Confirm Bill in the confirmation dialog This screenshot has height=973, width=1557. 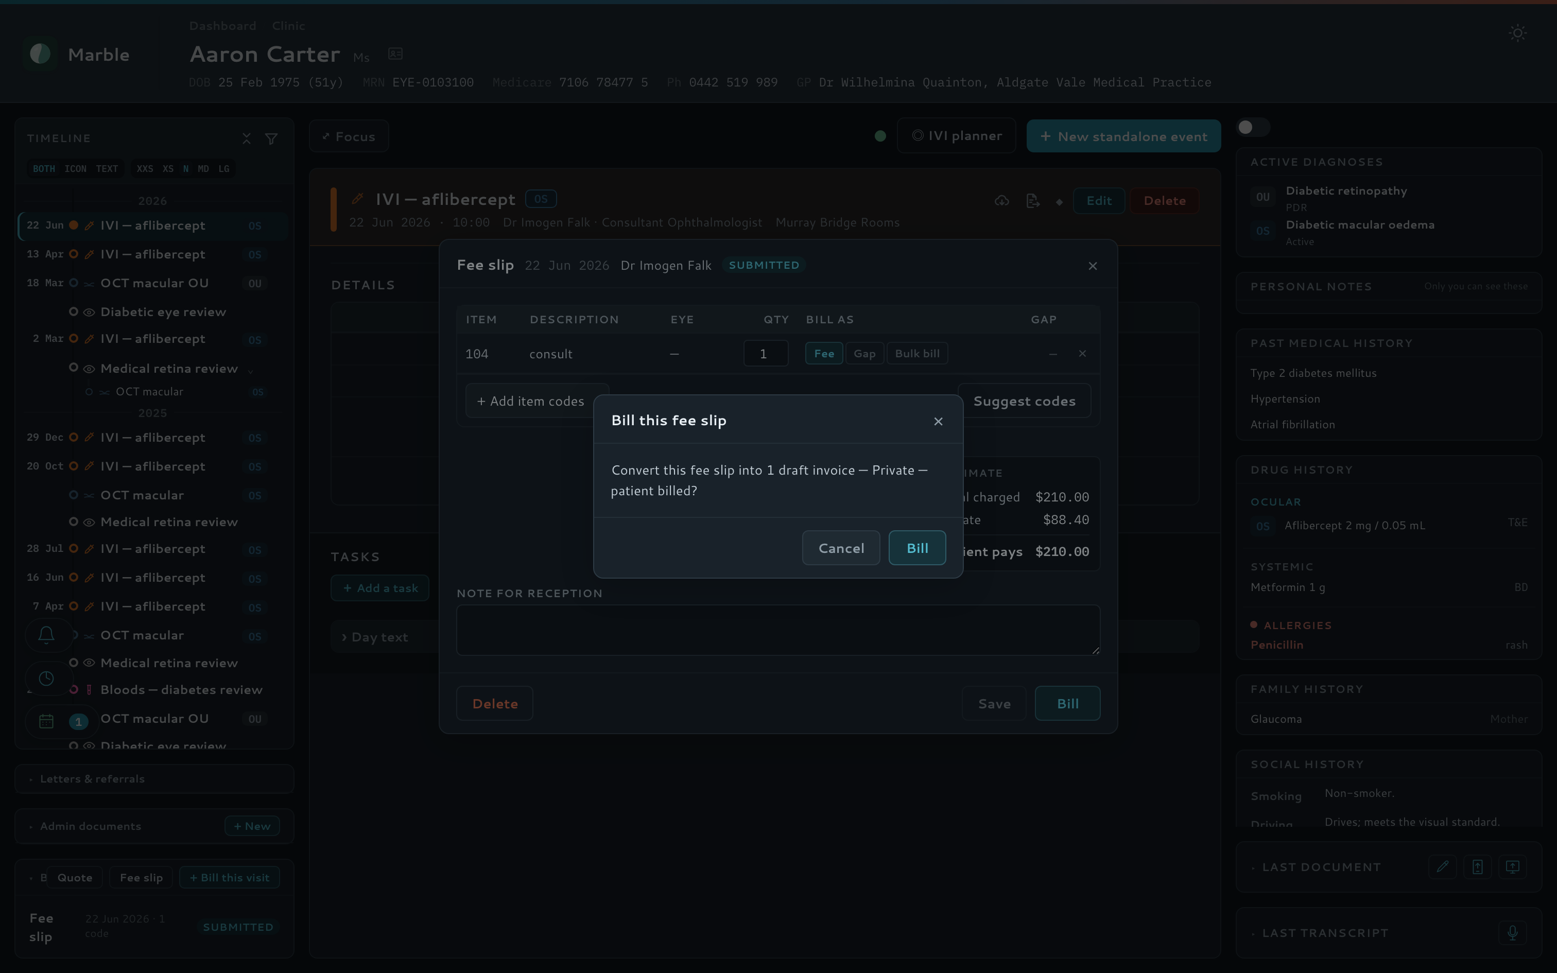[x=917, y=548]
